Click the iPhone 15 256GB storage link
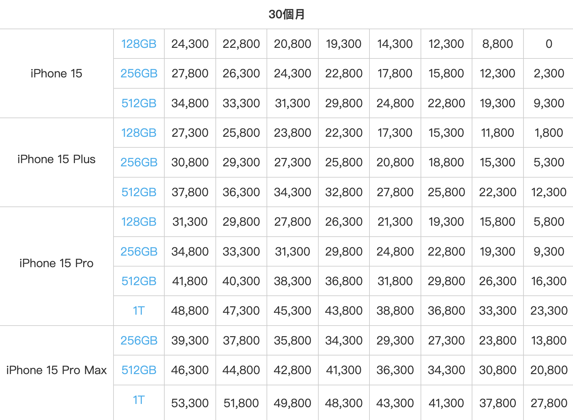This screenshot has height=420, width=573. tap(139, 74)
